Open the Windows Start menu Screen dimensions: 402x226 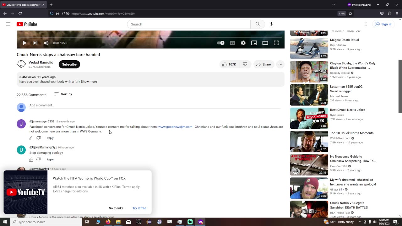coord(5,222)
